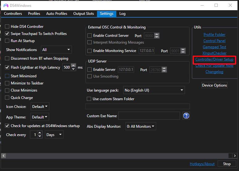Open the App Theme dropdown

40,117
